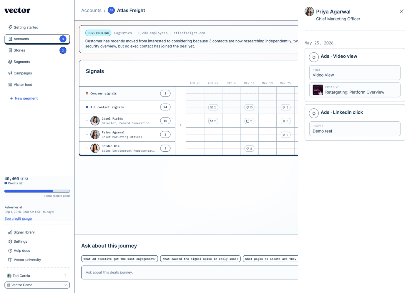
Task: Open the Retargeting: Platform Overview creative thumbnail
Action: [318, 90]
